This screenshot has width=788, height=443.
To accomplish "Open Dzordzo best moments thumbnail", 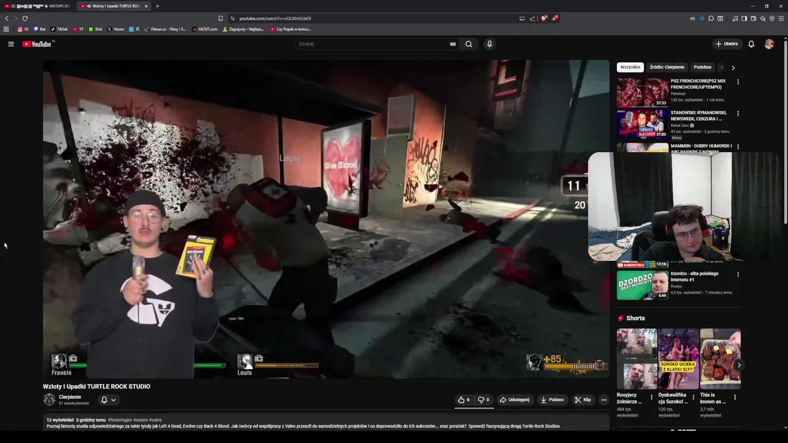I will [x=643, y=285].
